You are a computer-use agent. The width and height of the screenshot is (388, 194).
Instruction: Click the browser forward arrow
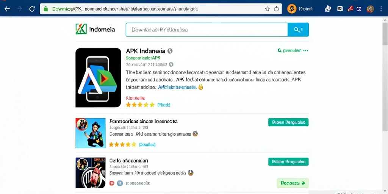pyautogui.click(x=19, y=9)
